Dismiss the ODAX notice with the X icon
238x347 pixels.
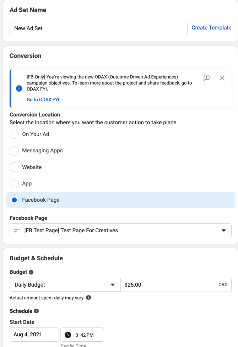(222, 78)
